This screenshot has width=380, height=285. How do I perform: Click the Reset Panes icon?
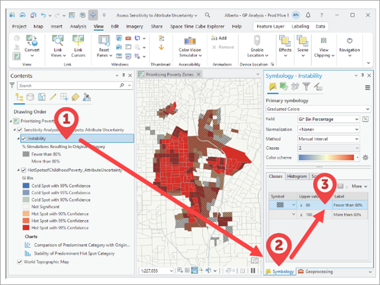coord(104,40)
